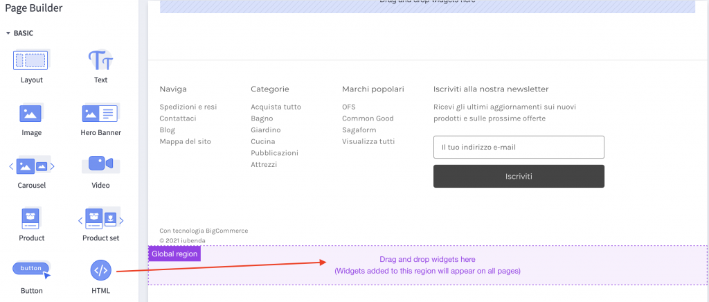Viewport: 709px width, 302px height.
Task: Pick the HTML widget icon
Action: click(x=101, y=270)
